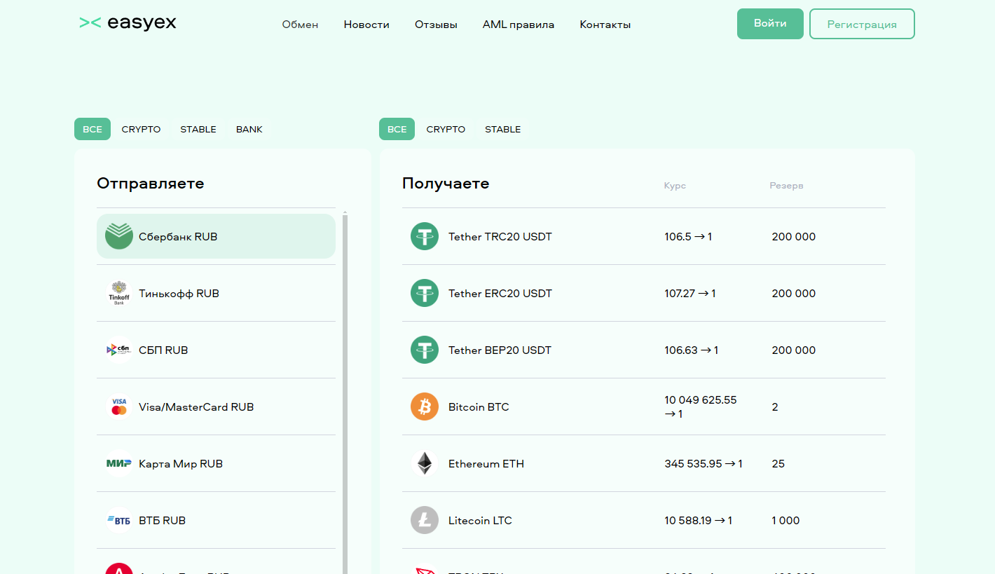The width and height of the screenshot is (995, 574).
Task: Select Tether ERC20 USDT label
Action: coord(500,294)
